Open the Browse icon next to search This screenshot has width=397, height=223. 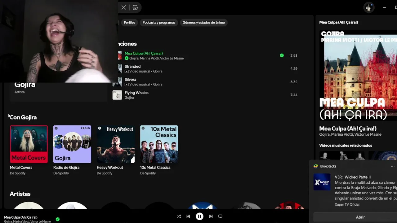pos(135,7)
